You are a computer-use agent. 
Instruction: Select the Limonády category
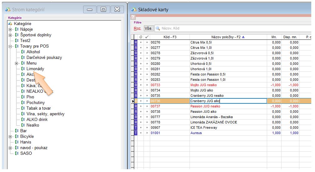[x=35, y=69]
